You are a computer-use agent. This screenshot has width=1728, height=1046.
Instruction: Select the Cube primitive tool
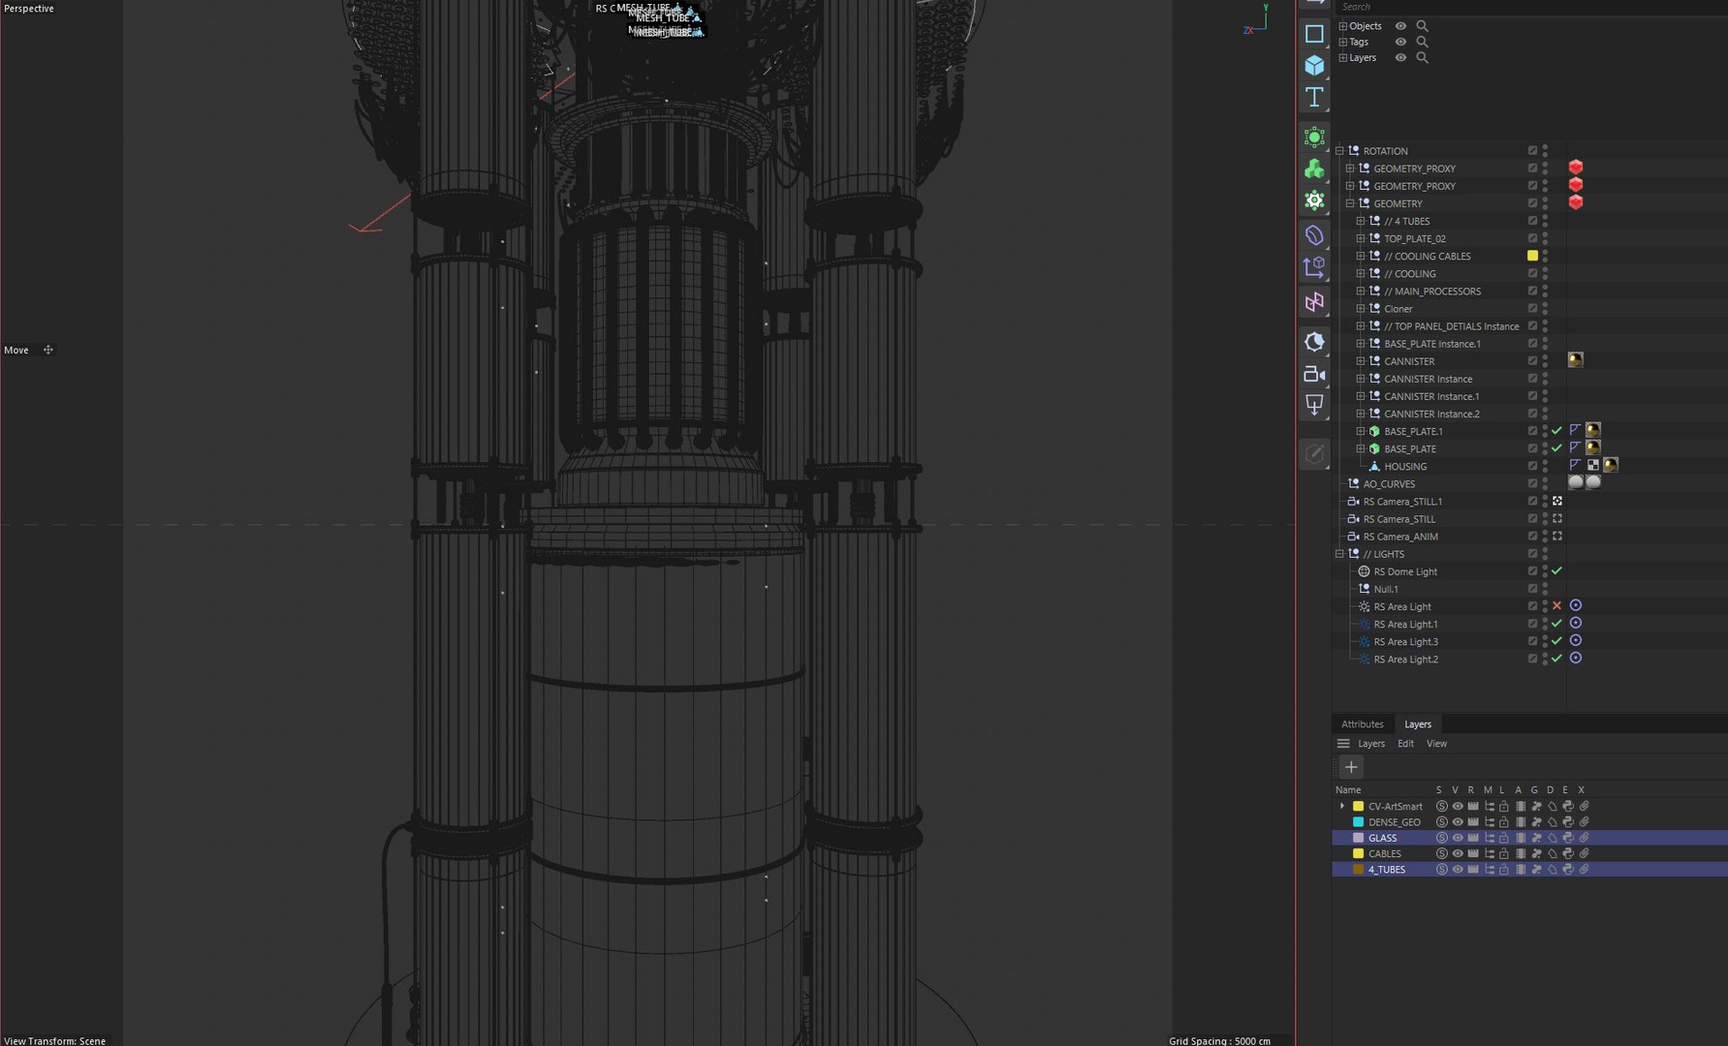[x=1314, y=65]
